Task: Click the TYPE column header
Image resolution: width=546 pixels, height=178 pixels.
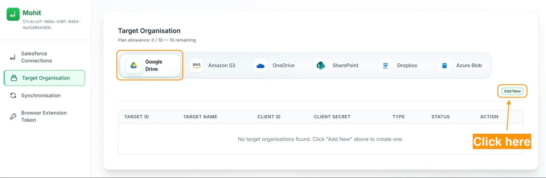Action: [399, 117]
